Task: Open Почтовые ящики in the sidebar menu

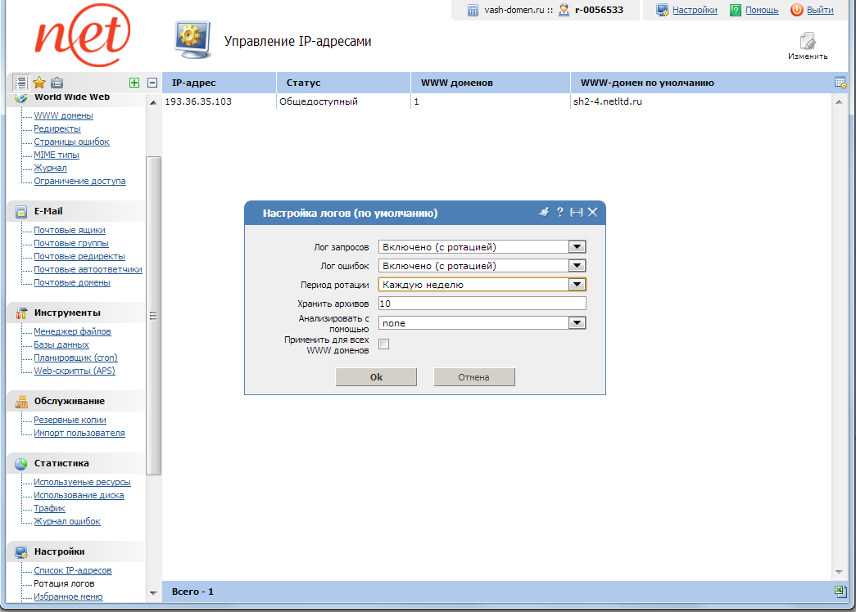Action: tap(70, 231)
